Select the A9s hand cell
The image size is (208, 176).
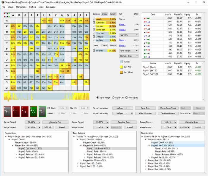click(x=43, y=21)
